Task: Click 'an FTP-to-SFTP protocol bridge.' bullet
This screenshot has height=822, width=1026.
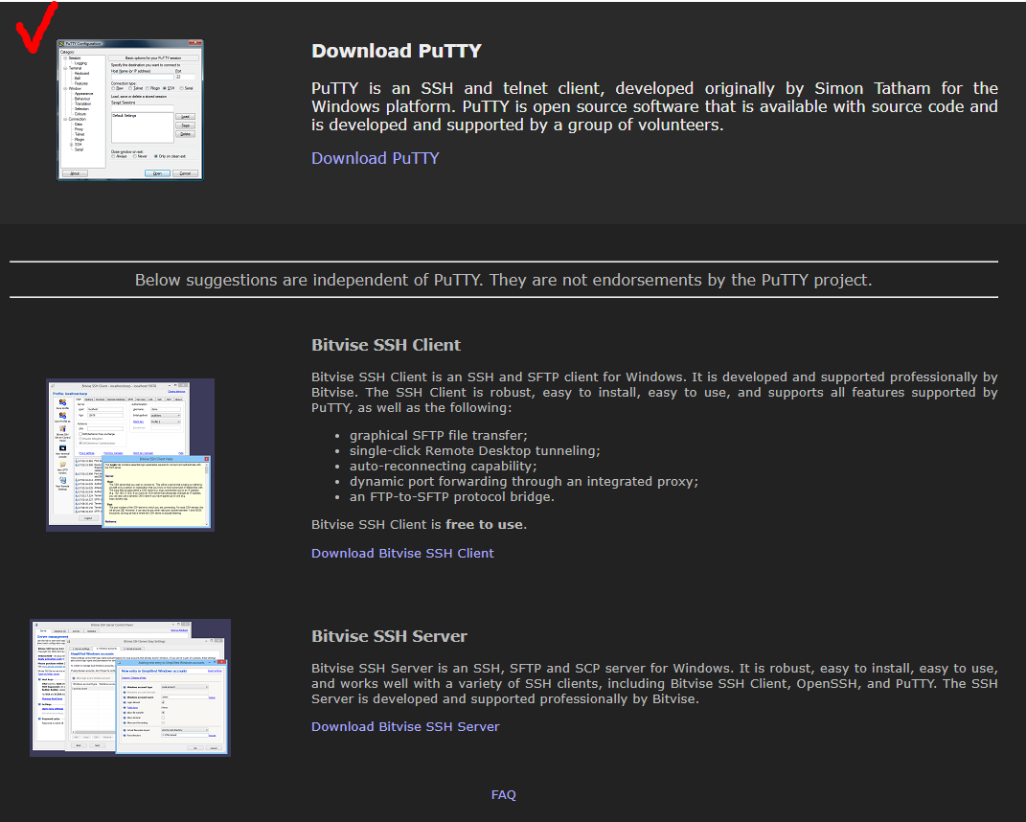Action: click(x=451, y=496)
